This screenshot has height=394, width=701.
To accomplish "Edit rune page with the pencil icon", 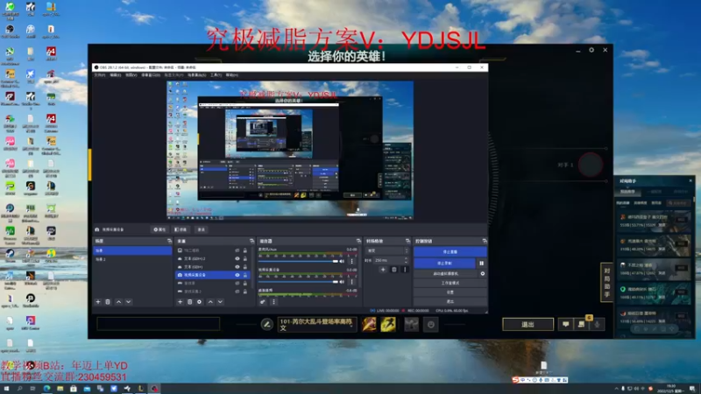I will [267, 324].
